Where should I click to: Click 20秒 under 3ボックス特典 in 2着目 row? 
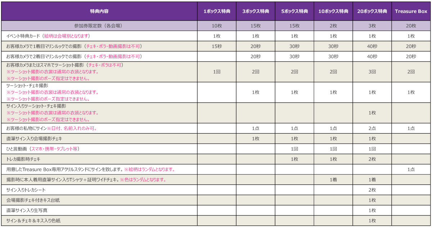[256, 57]
